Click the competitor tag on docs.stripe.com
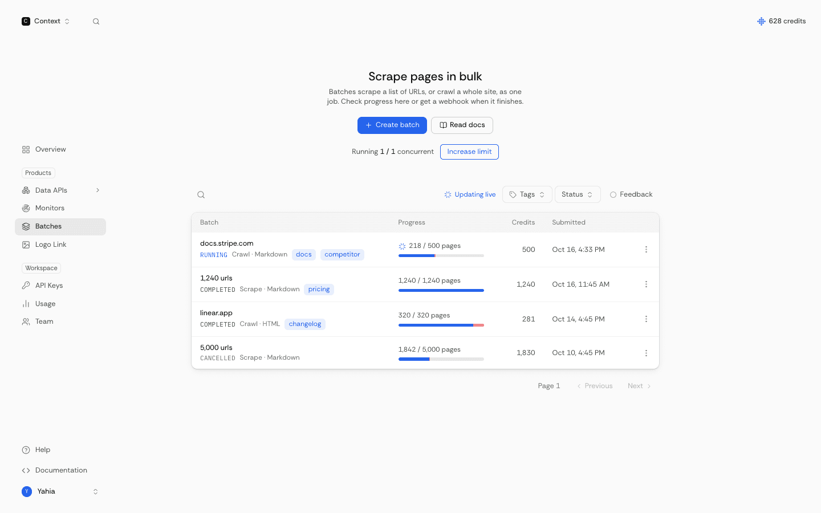This screenshot has width=821, height=513. tap(342, 255)
